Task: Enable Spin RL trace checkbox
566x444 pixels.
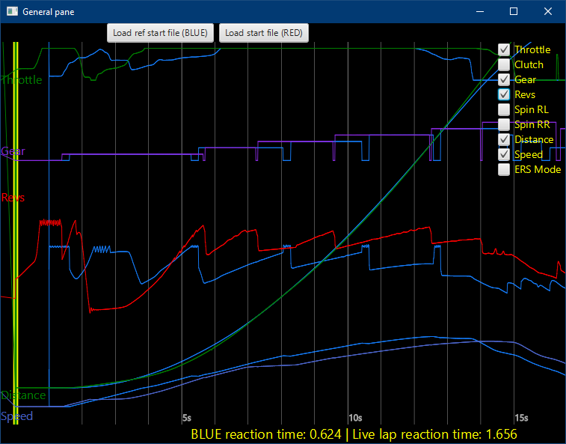Action: pos(505,109)
